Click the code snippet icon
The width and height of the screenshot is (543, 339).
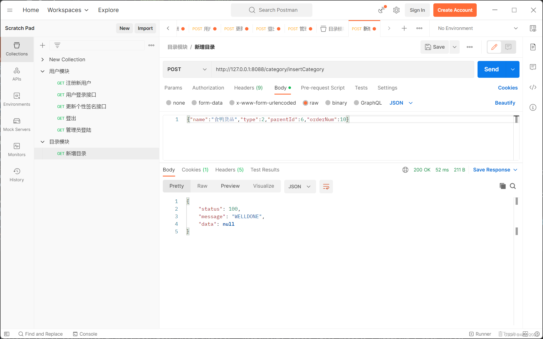pos(533,87)
